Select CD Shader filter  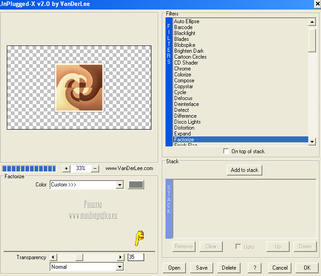tap(241, 63)
